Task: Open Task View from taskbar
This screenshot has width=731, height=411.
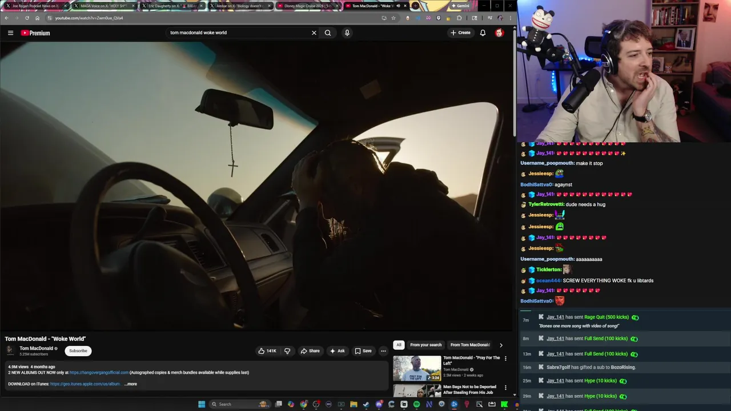Action: [278, 404]
